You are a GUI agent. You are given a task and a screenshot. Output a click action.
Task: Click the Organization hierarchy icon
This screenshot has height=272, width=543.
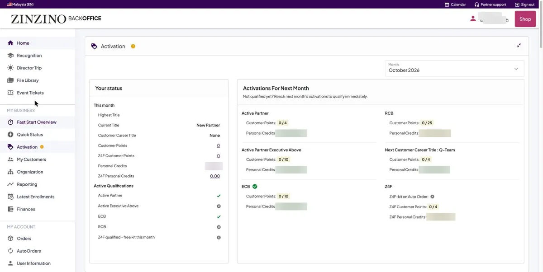[10, 172]
